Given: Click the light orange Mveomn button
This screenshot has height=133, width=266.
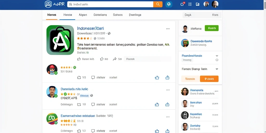Looking at the screenshot, I should (190, 79).
